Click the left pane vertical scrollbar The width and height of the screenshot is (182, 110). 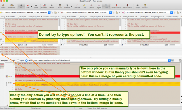pyautogui.click(x=59, y=23)
